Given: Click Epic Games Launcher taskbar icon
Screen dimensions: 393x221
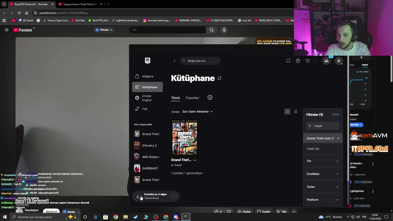Looking at the screenshot, I should 186,217.
